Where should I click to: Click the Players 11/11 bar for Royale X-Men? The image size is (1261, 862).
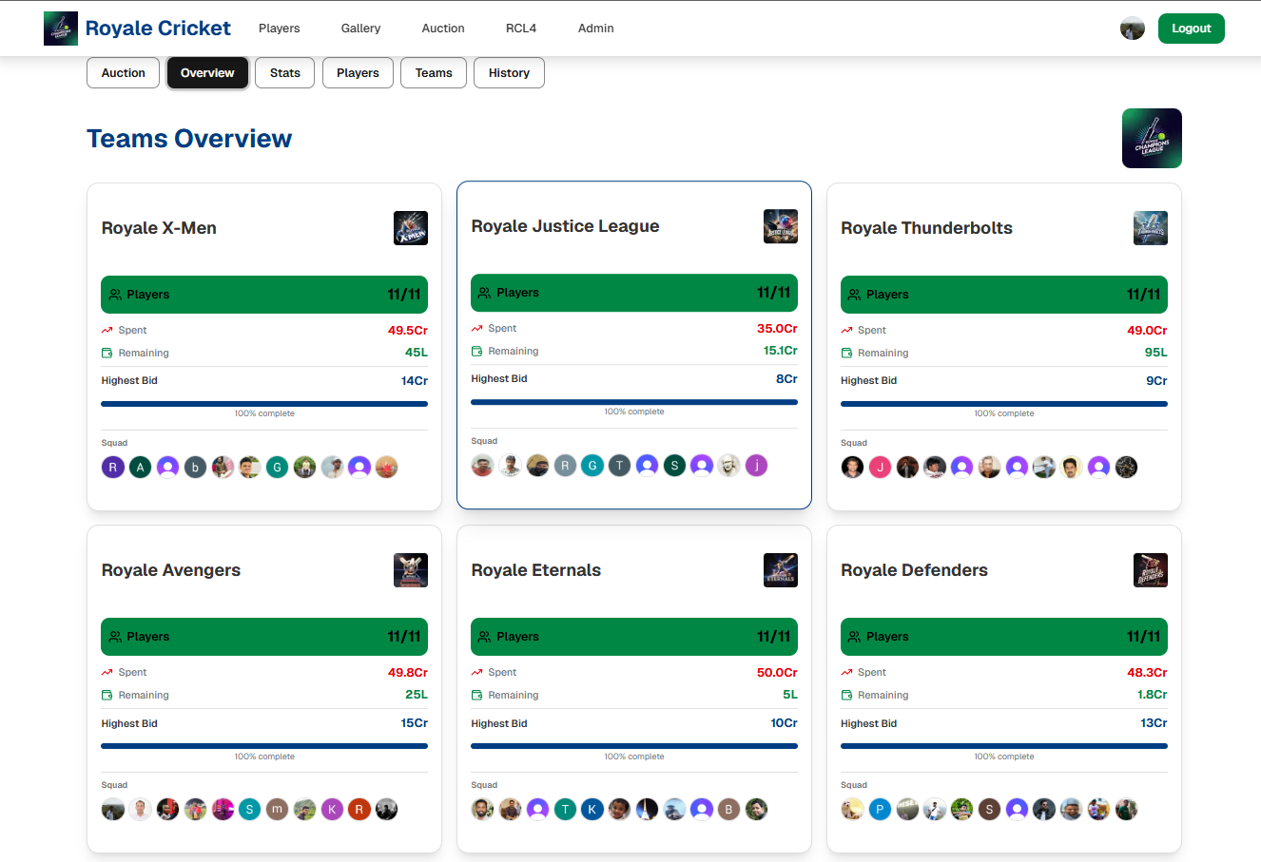[264, 295]
